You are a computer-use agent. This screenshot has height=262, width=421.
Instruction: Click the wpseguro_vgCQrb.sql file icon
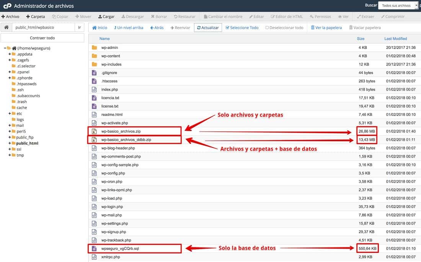pos(94,248)
